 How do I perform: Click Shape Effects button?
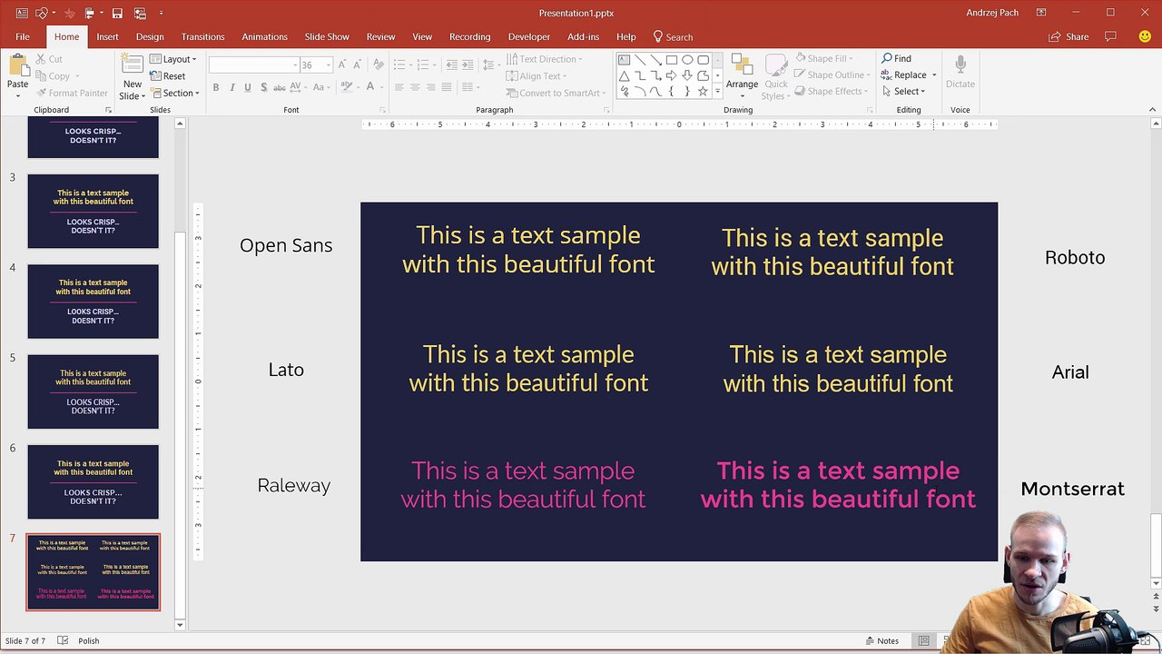pyautogui.click(x=832, y=92)
